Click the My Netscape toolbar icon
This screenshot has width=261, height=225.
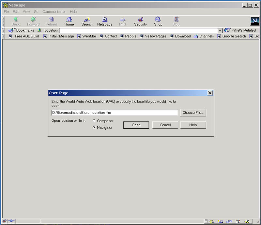tap(105, 19)
